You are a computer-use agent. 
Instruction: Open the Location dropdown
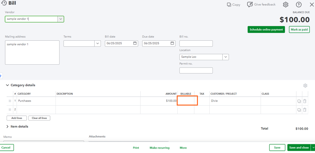click(225, 57)
